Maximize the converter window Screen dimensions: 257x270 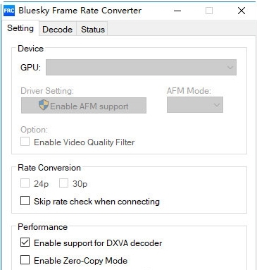click(x=209, y=11)
